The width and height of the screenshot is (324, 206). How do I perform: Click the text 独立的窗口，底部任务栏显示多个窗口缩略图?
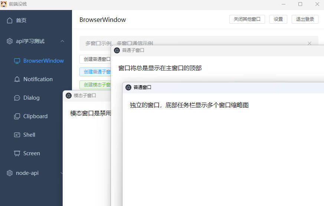(189, 105)
